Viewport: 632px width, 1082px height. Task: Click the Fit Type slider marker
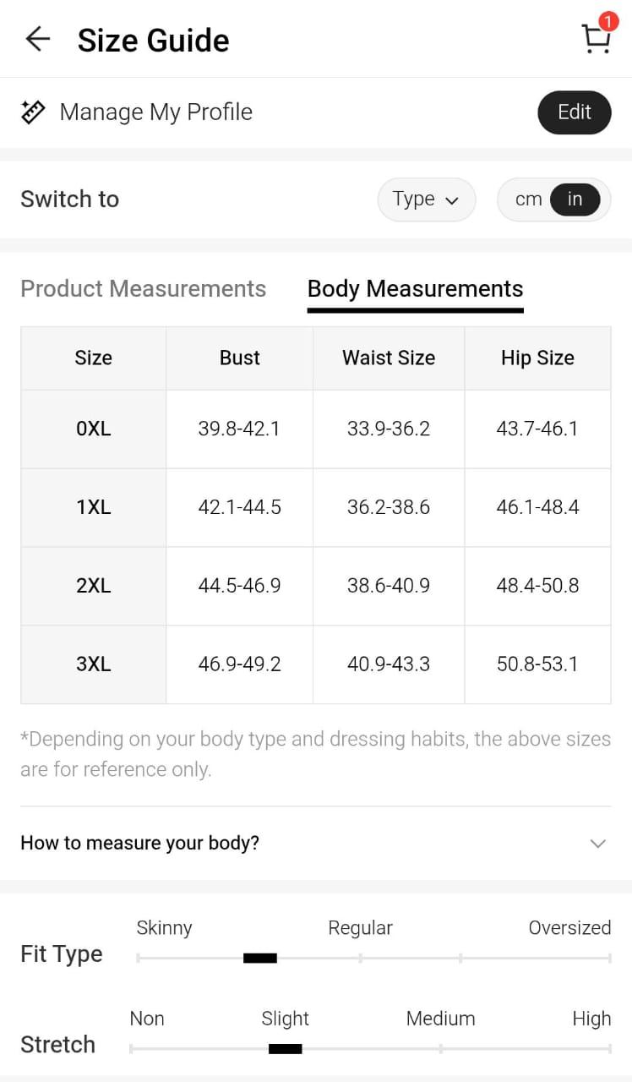[x=260, y=958]
